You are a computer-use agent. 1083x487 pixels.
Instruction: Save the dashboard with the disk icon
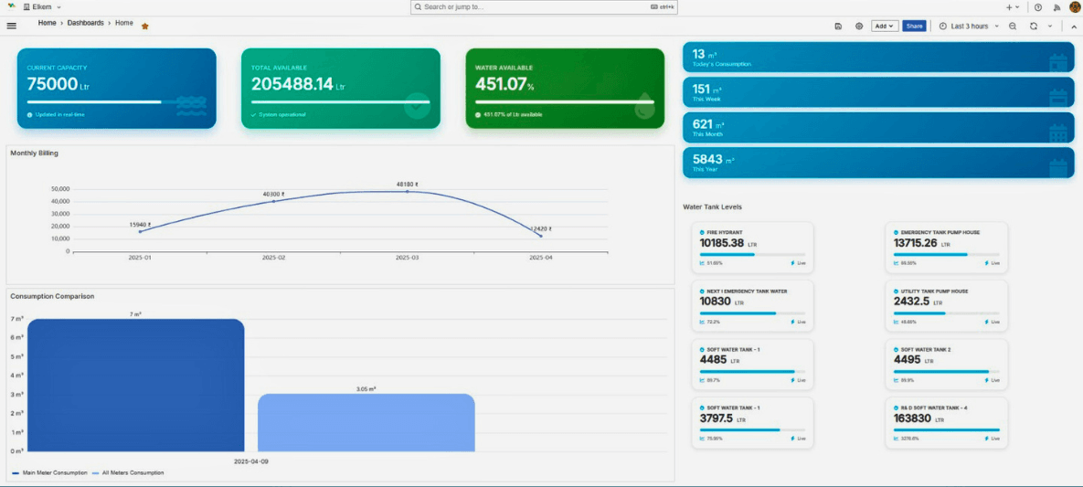click(x=838, y=26)
